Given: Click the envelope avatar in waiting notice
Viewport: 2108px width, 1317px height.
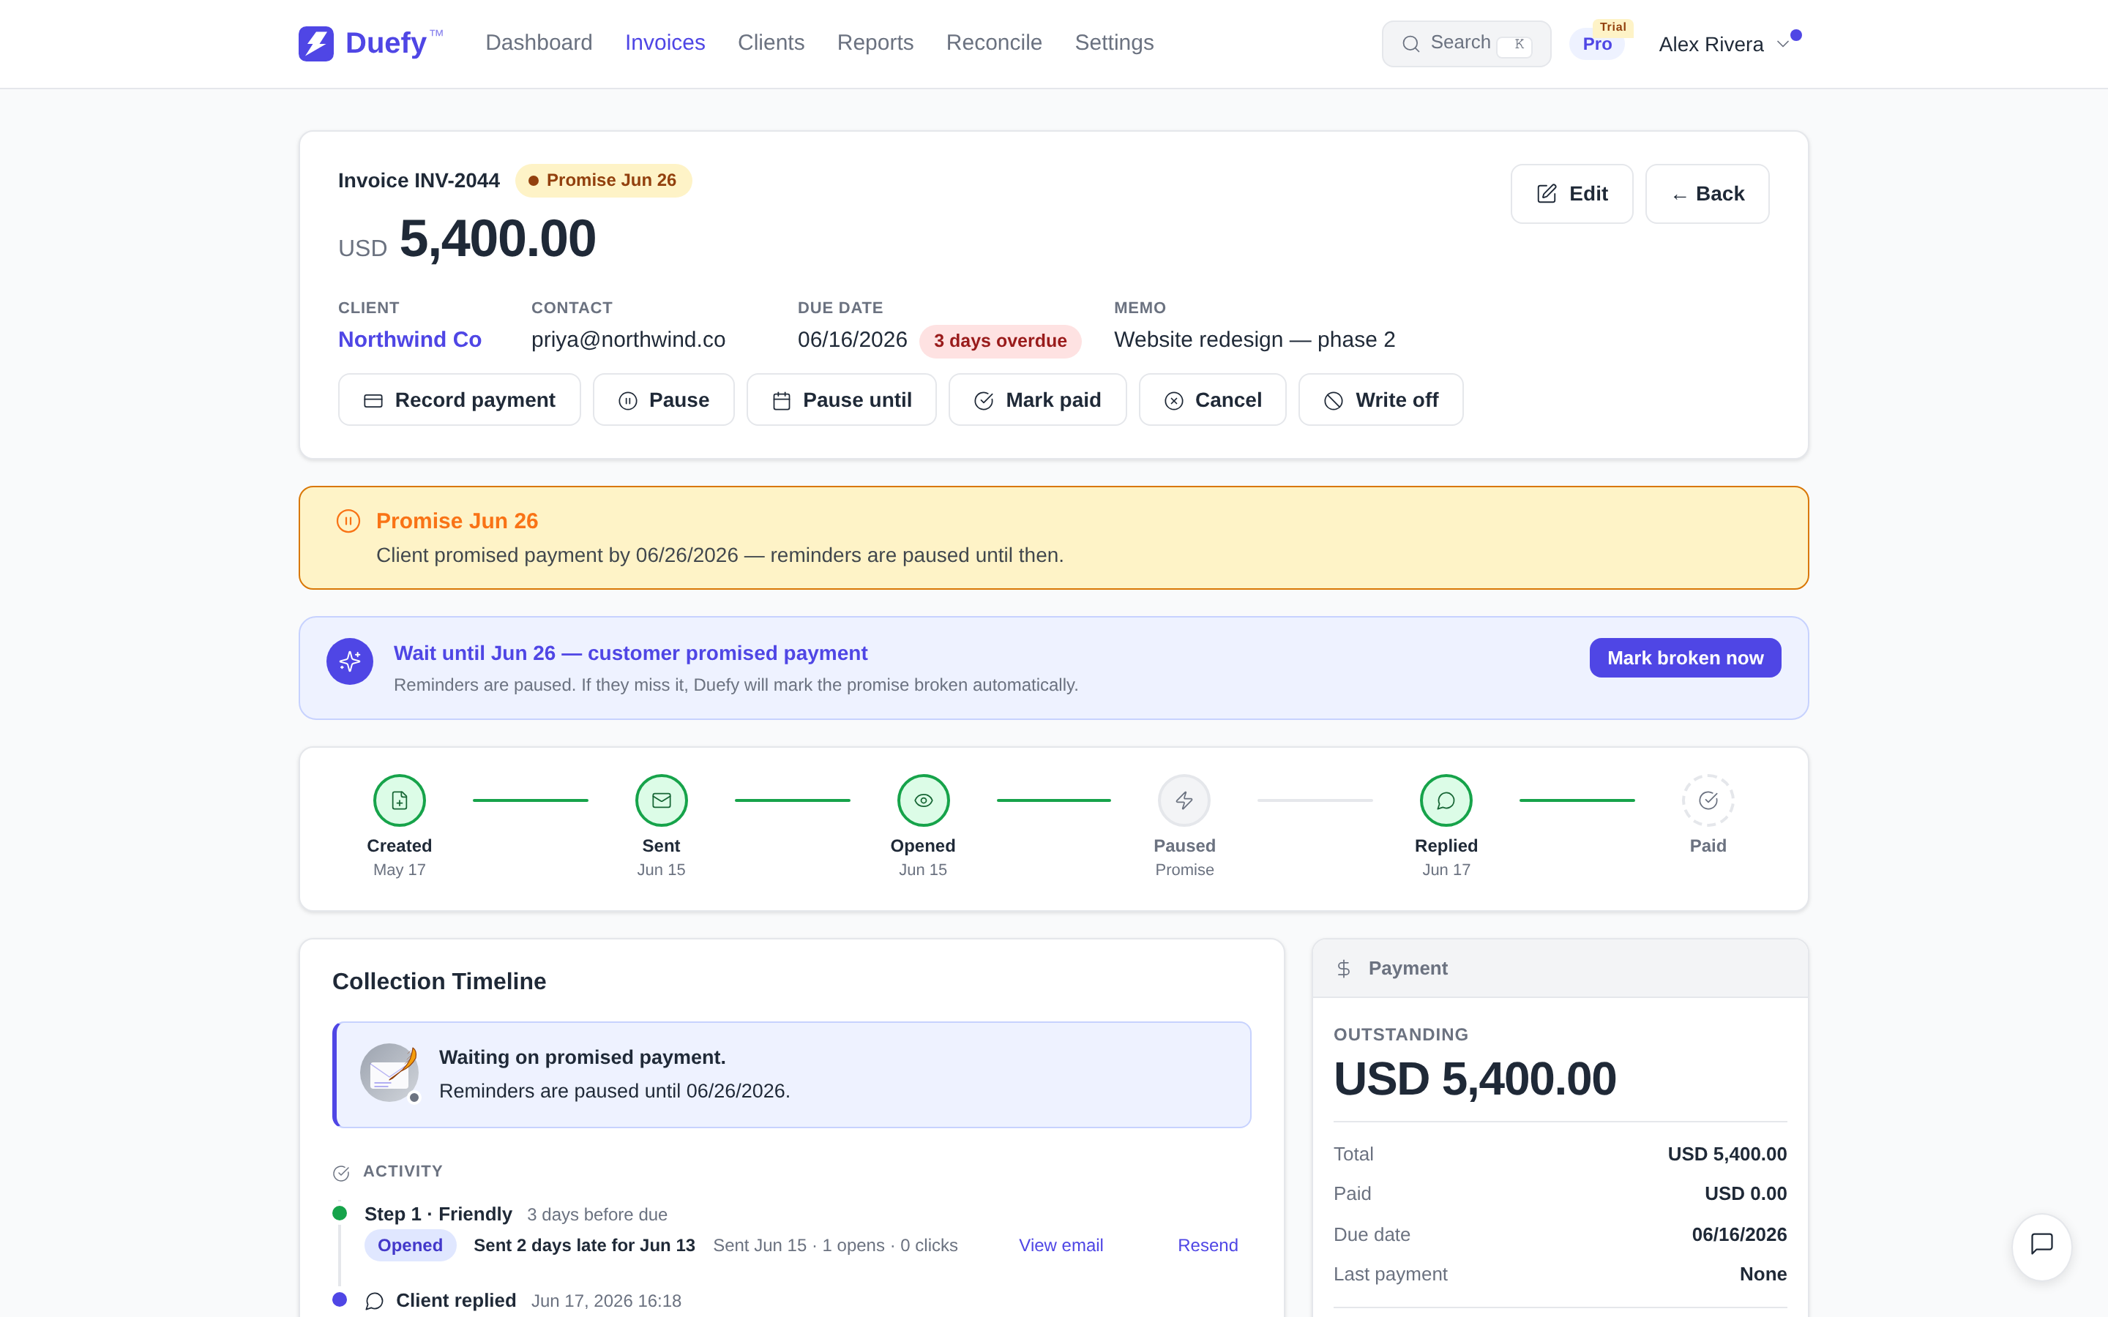Looking at the screenshot, I should [389, 1073].
